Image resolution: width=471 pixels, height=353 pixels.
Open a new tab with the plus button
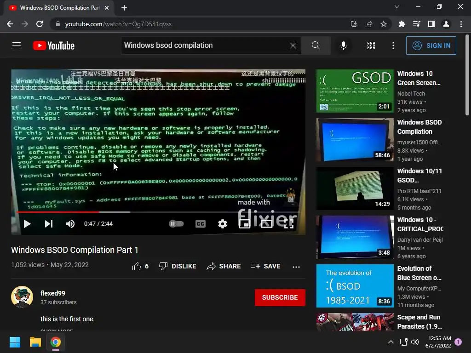coord(124,8)
